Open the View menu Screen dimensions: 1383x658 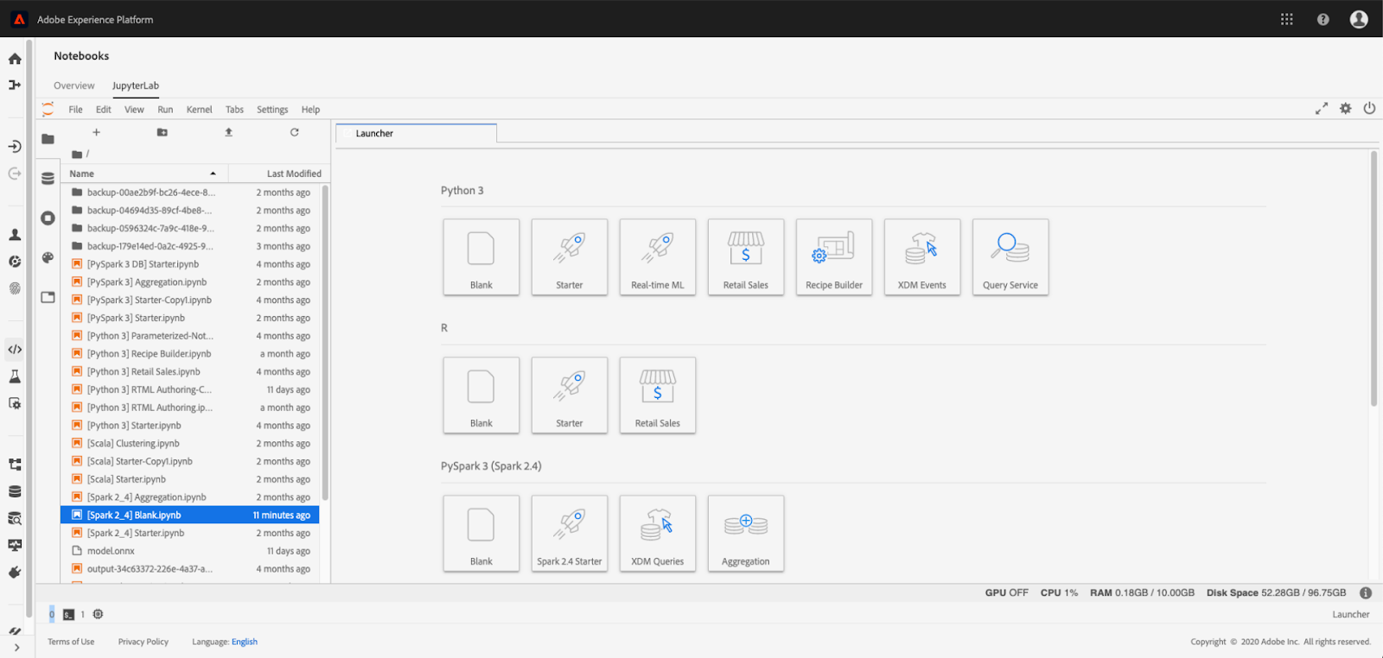point(134,110)
